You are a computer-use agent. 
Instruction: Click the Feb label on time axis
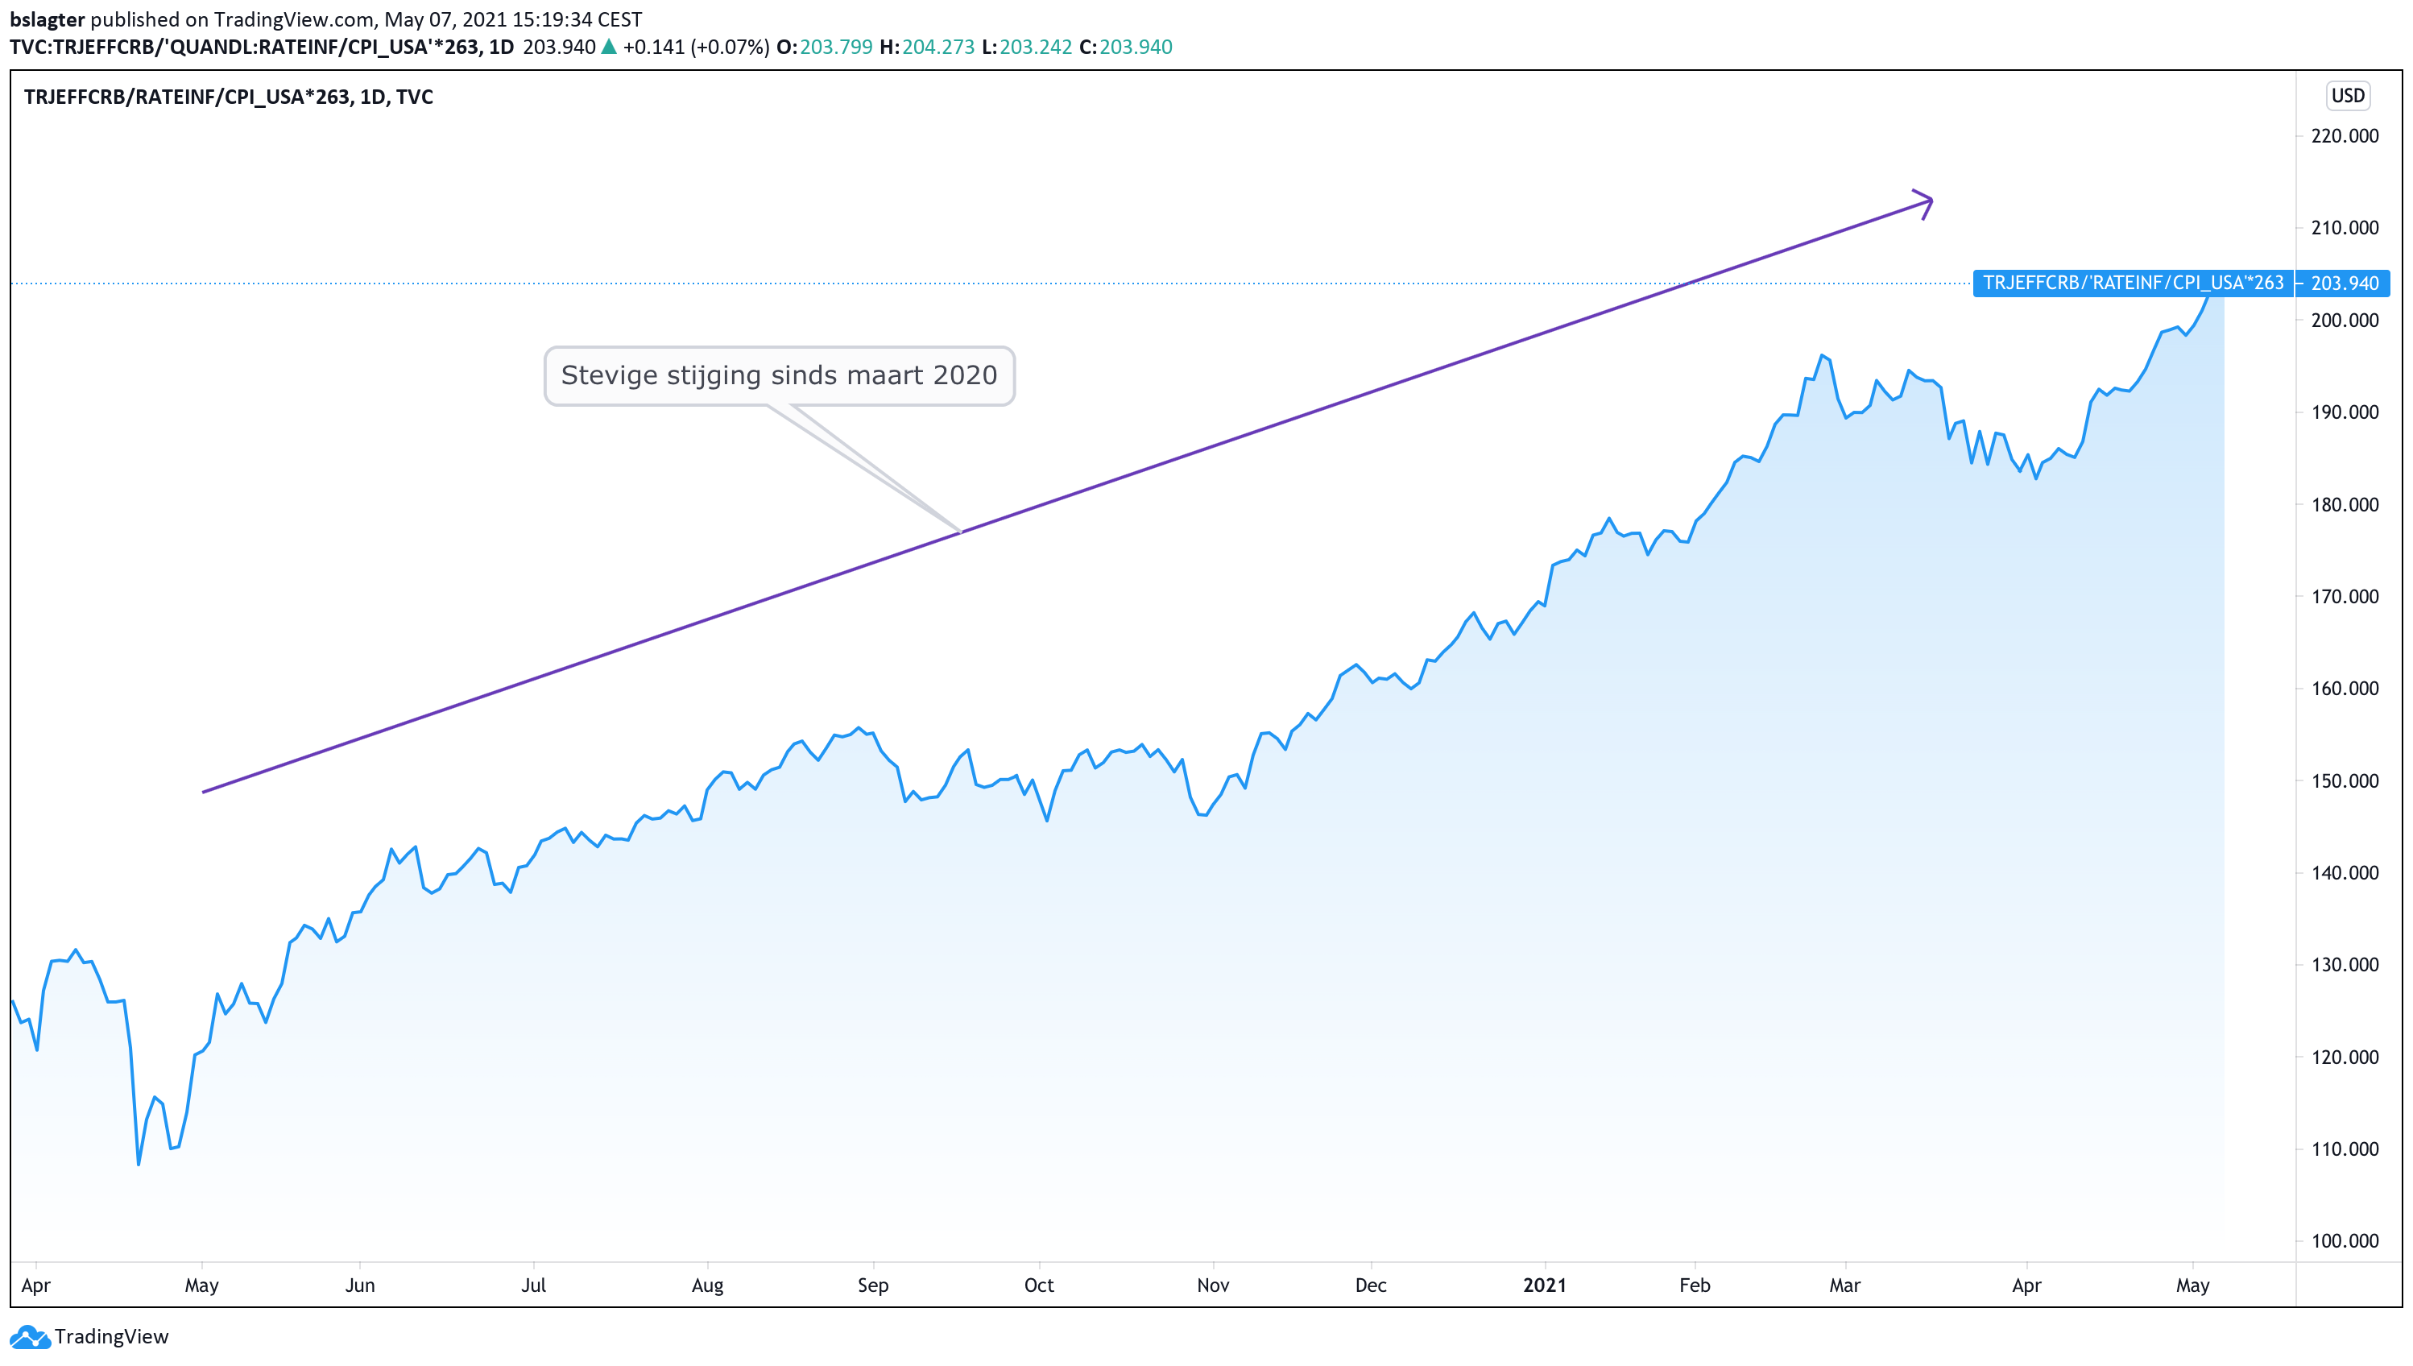point(1694,1285)
